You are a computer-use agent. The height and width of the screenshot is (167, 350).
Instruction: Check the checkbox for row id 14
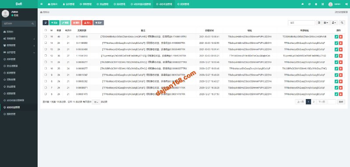(46, 43)
